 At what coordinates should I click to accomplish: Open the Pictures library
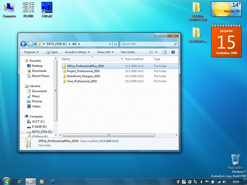(35, 101)
